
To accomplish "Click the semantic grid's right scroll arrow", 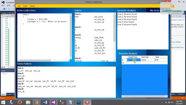I will pyautogui.click(x=167, y=97).
